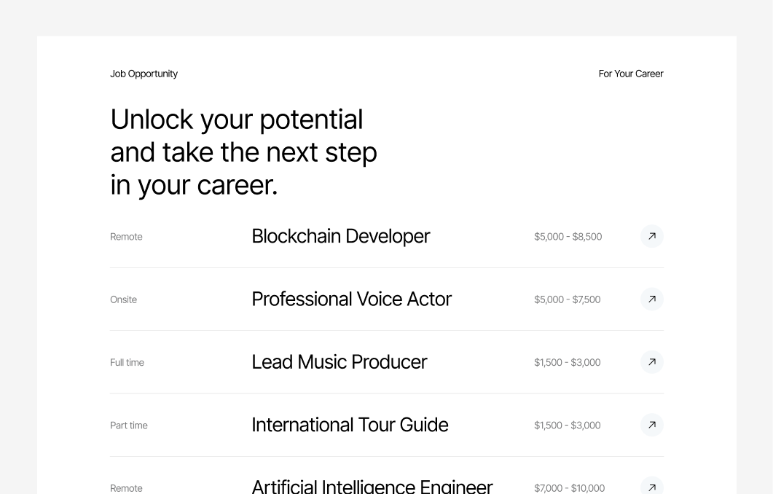Select the Artificial Intelligence Engineer role
The image size is (773, 494).
[372, 485]
